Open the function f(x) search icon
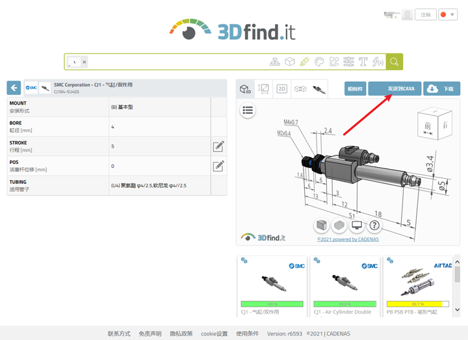This screenshot has height=340, width=468. (x=378, y=62)
